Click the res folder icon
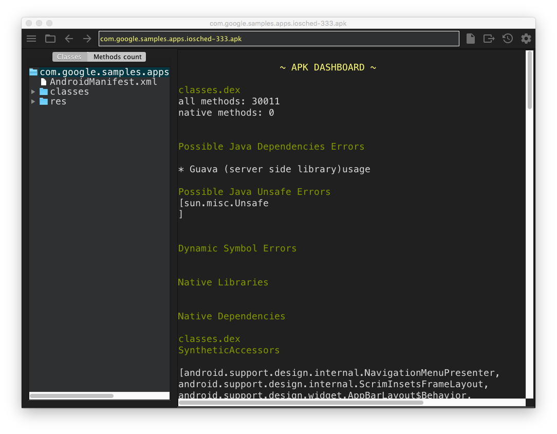The height and width of the screenshot is (434, 557). pos(44,102)
